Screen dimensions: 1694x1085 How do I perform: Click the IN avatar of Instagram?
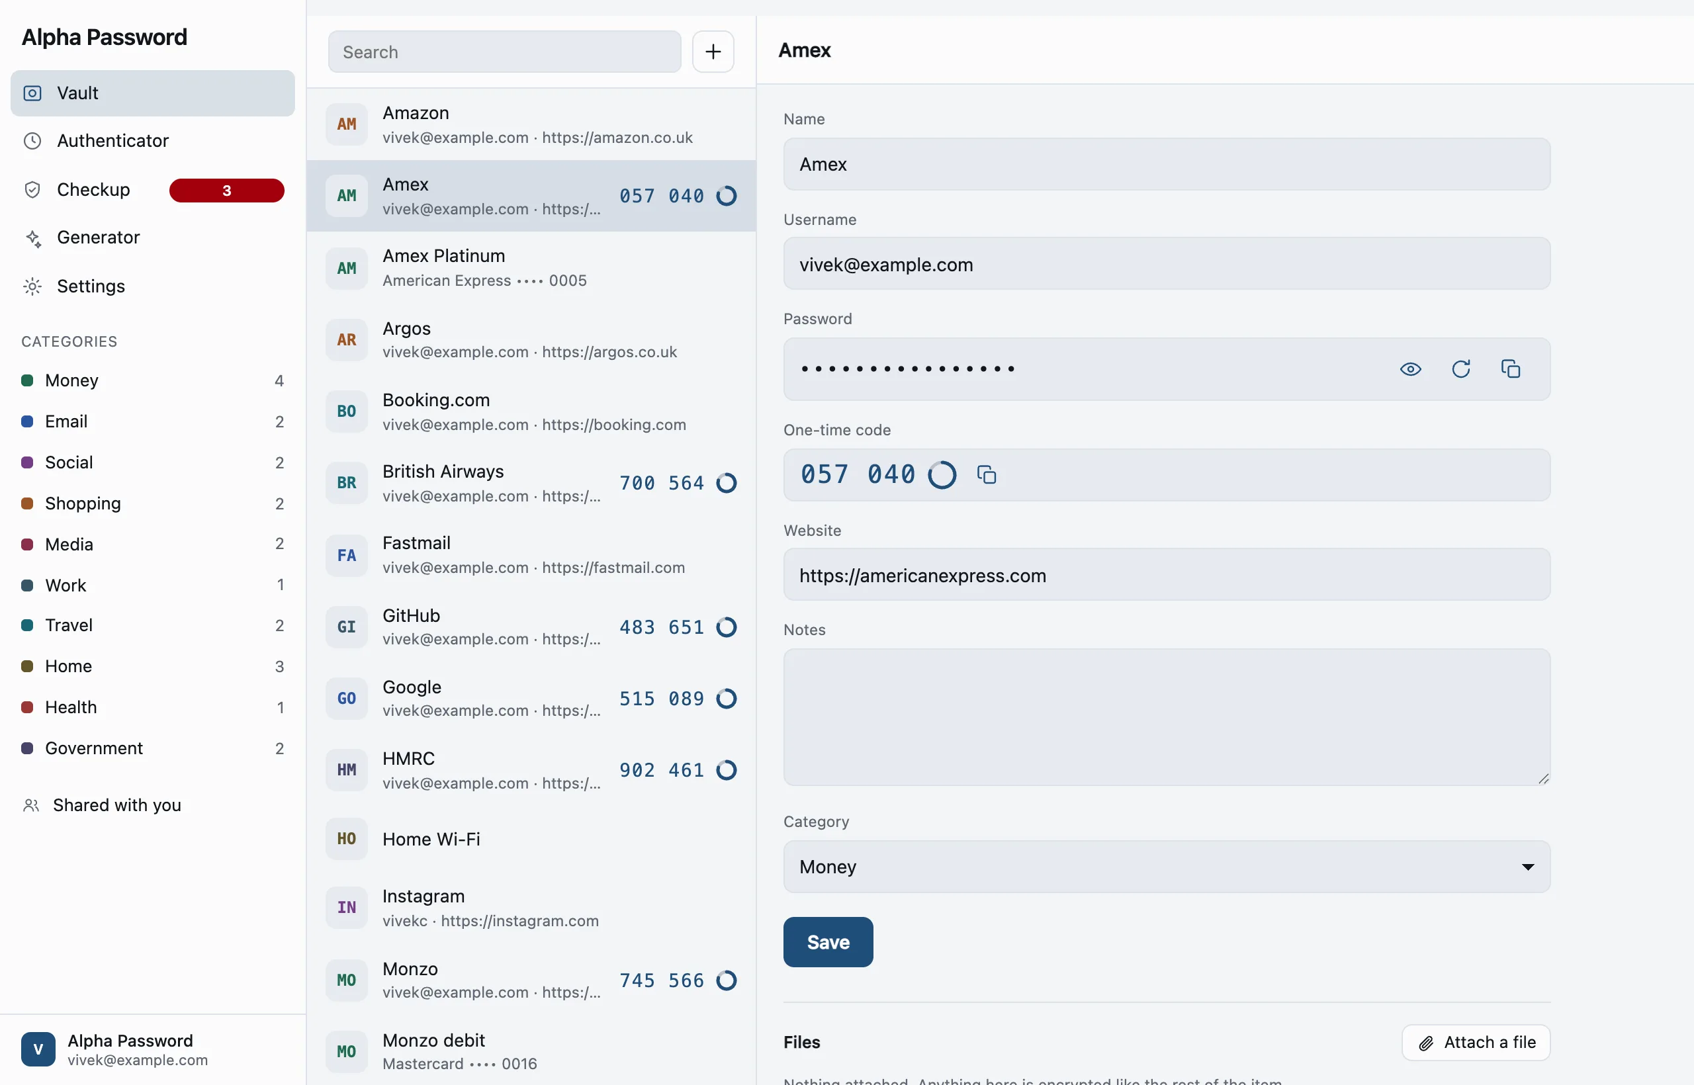click(346, 908)
